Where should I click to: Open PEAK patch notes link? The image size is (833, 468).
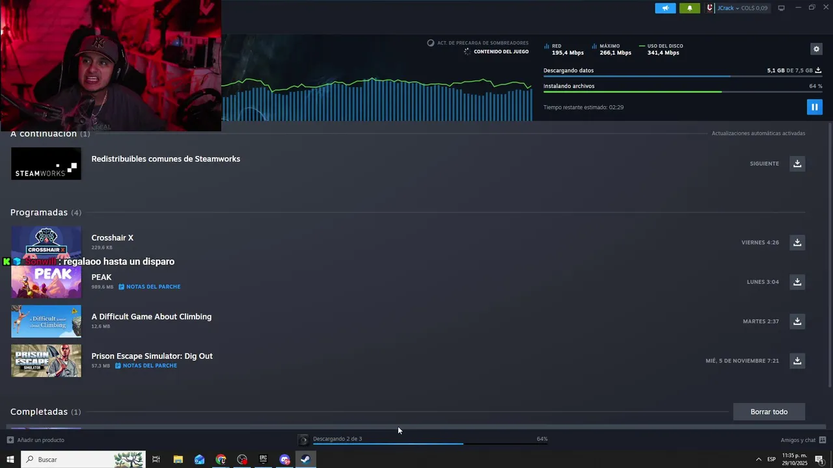[150, 287]
